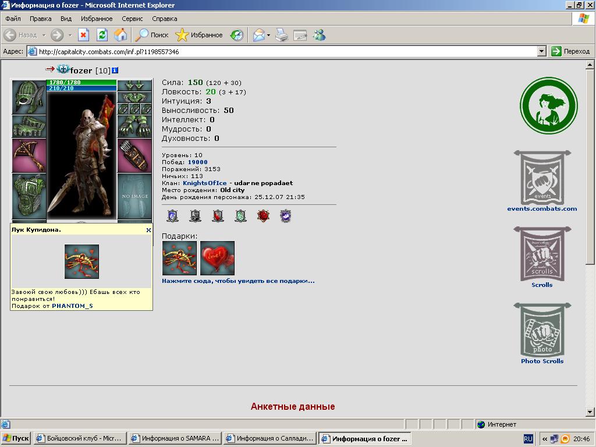Click the blue info icon after fozer
The image size is (596, 447).
(115, 70)
